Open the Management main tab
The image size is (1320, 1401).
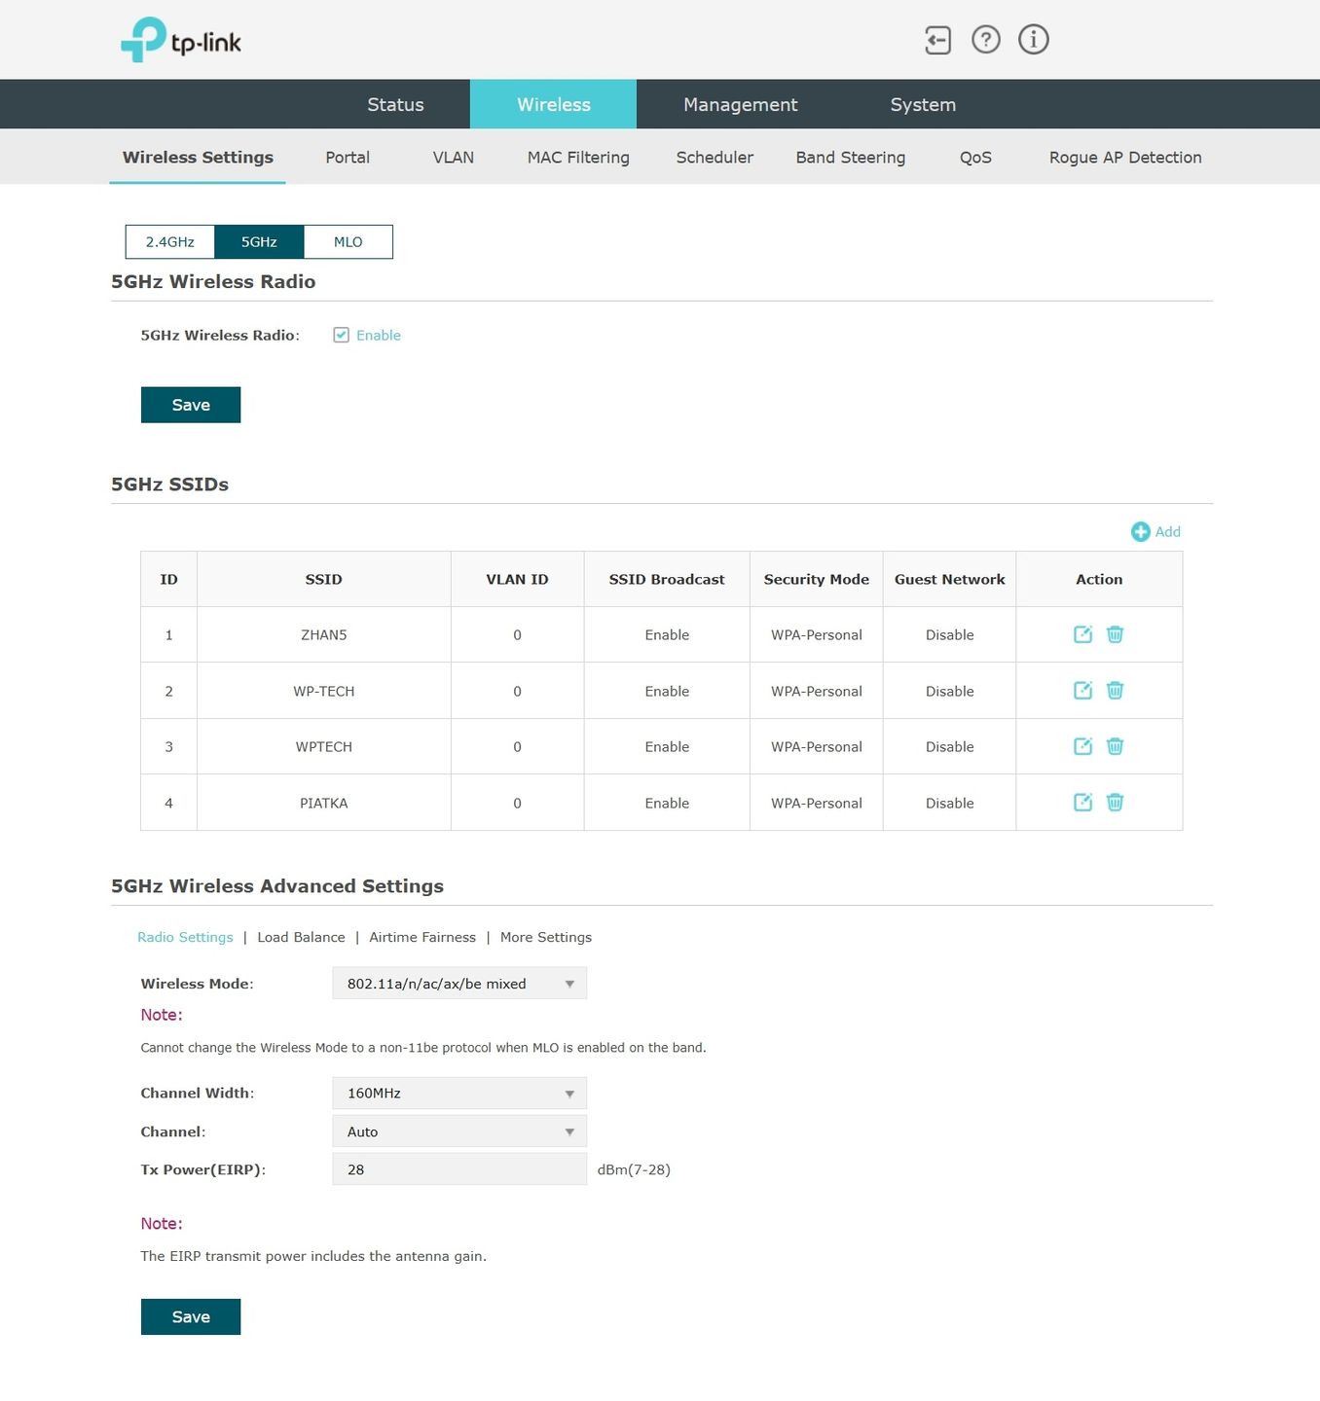740,104
